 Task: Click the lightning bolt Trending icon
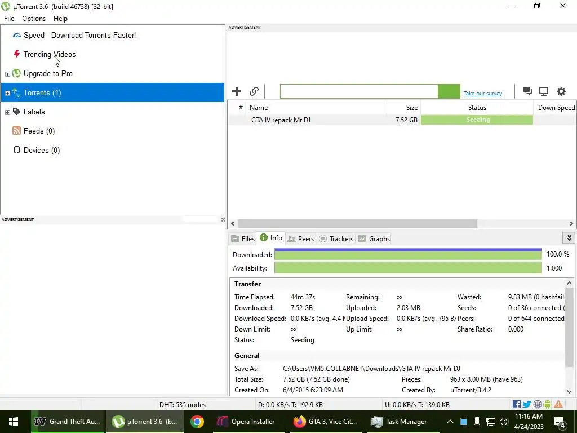[x=16, y=54]
